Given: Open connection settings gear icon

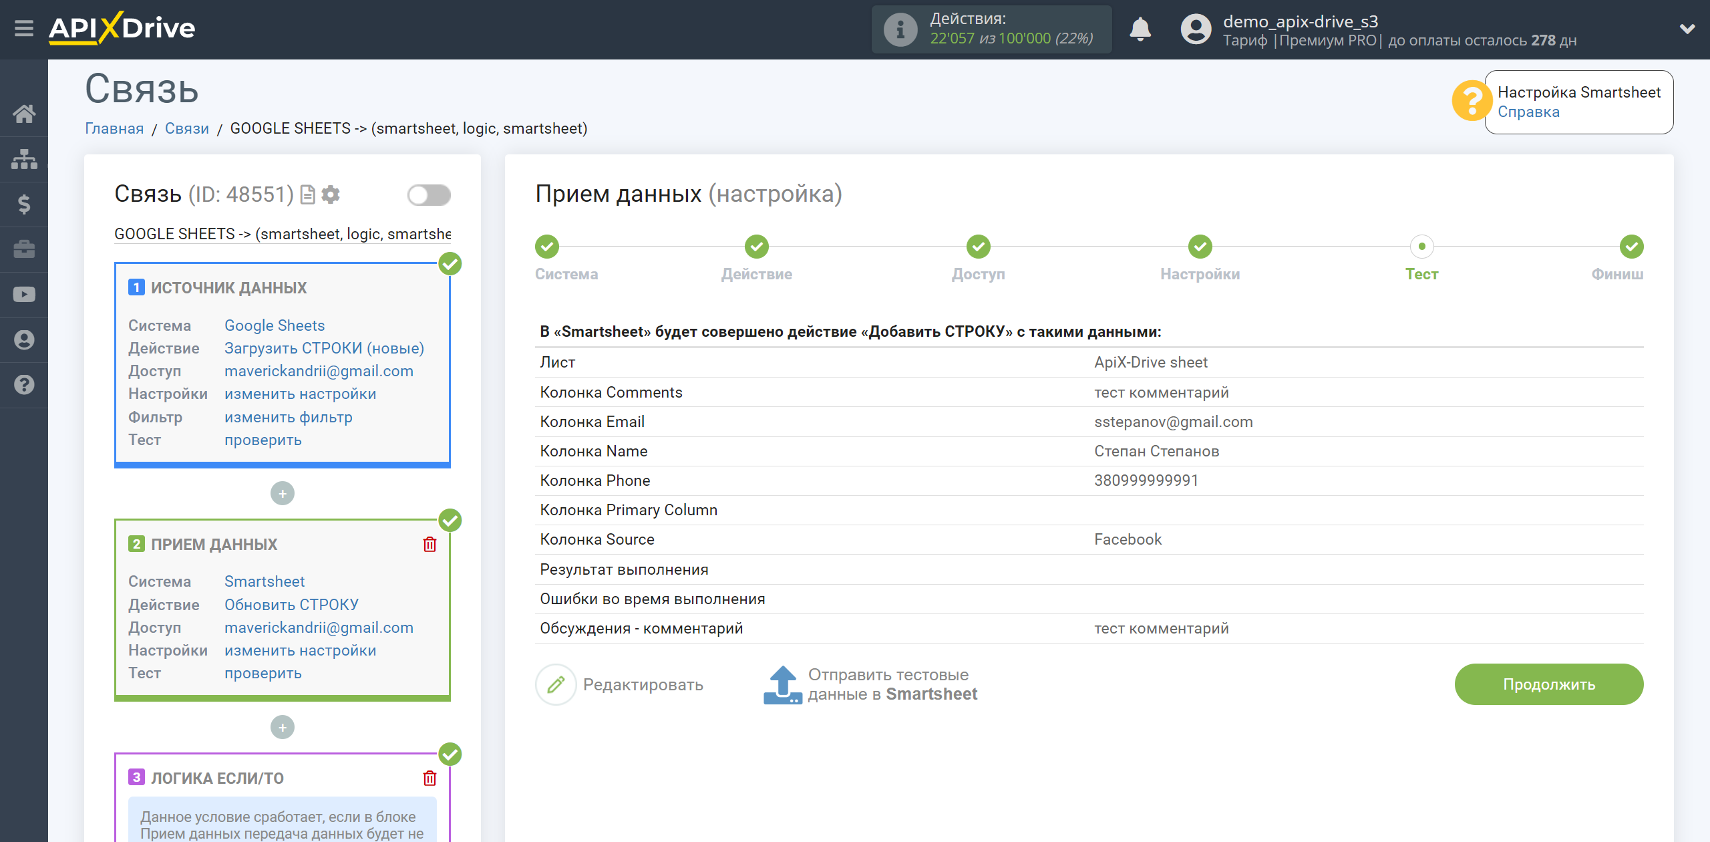Looking at the screenshot, I should pyautogui.click(x=331, y=194).
